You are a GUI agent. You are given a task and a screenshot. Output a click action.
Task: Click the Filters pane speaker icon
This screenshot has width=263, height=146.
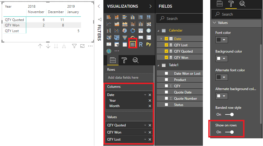pos(100,20)
